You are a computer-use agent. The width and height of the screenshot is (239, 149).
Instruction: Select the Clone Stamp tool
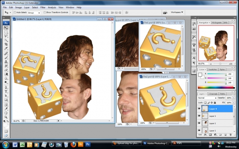(6, 62)
